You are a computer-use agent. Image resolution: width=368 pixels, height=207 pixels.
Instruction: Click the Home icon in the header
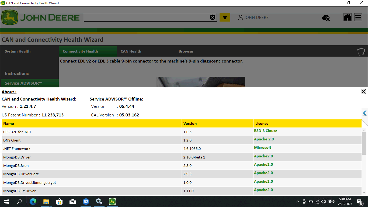tap(347, 17)
